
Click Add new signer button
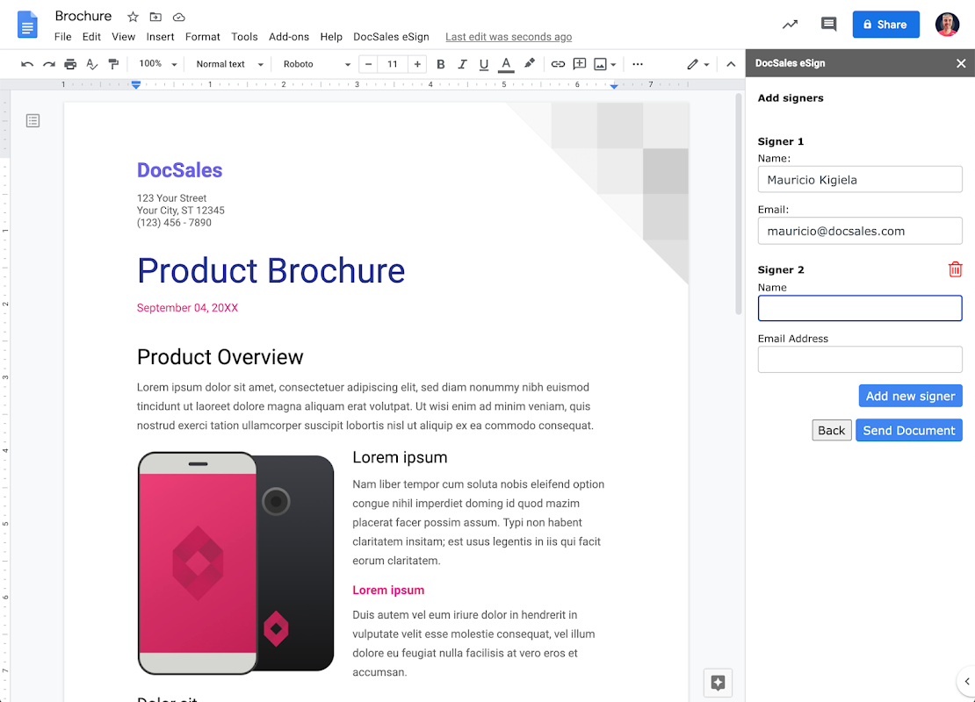coord(910,396)
